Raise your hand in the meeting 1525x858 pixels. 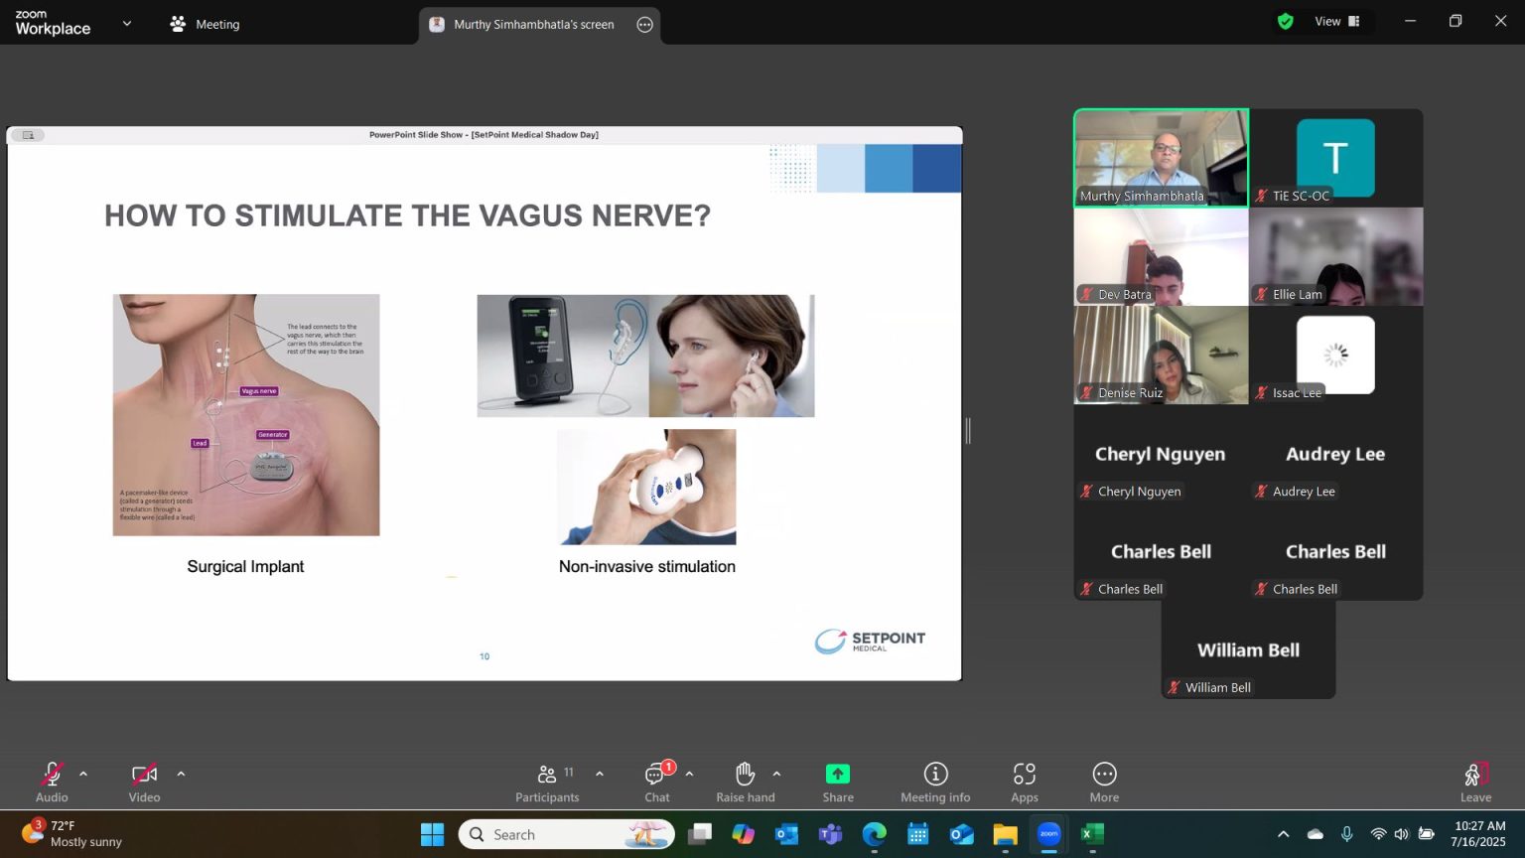click(x=745, y=782)
